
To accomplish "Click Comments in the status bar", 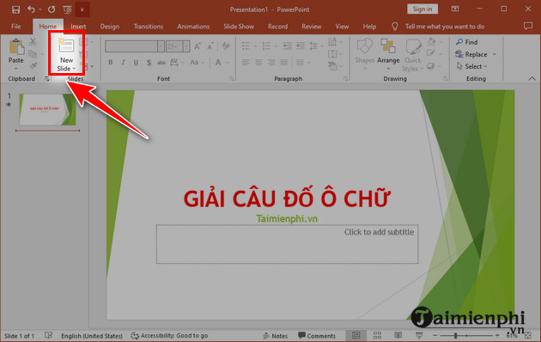I will (317, 336).
